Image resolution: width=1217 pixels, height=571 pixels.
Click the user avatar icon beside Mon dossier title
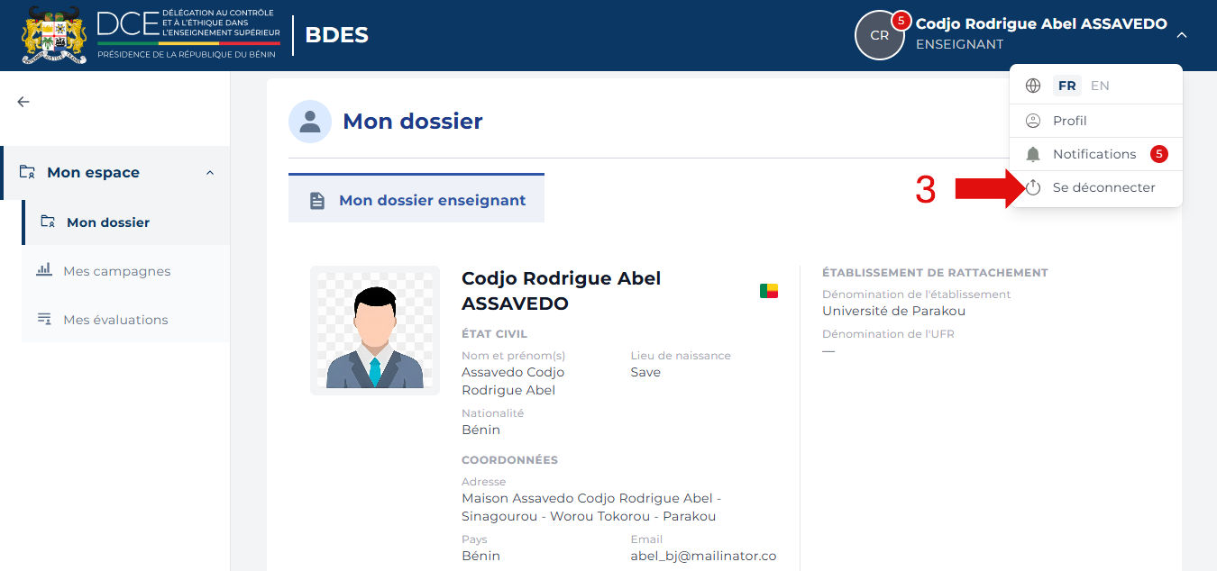[x=310, y=122]
